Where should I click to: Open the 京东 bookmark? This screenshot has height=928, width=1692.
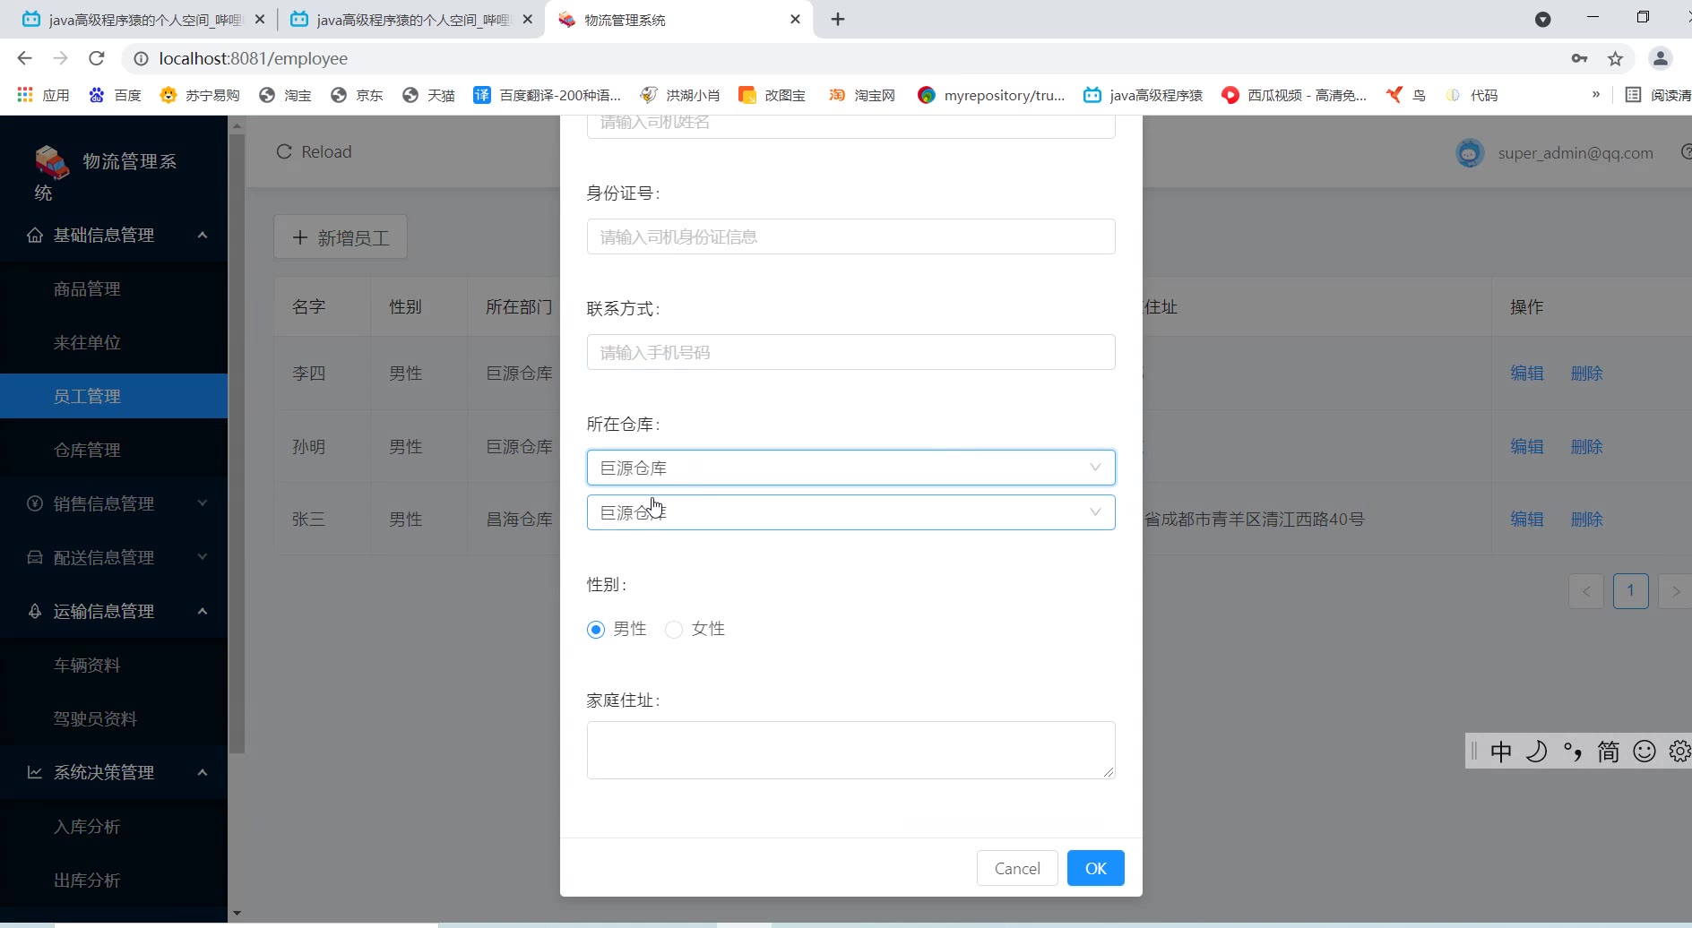(357, 95)
